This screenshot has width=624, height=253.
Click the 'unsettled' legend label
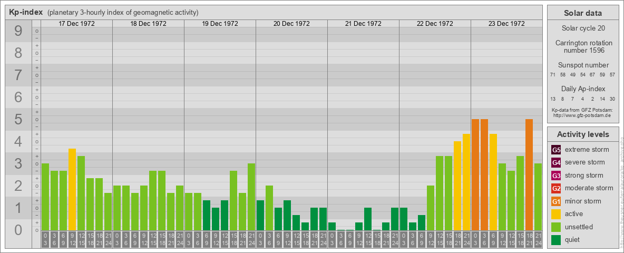579,227
